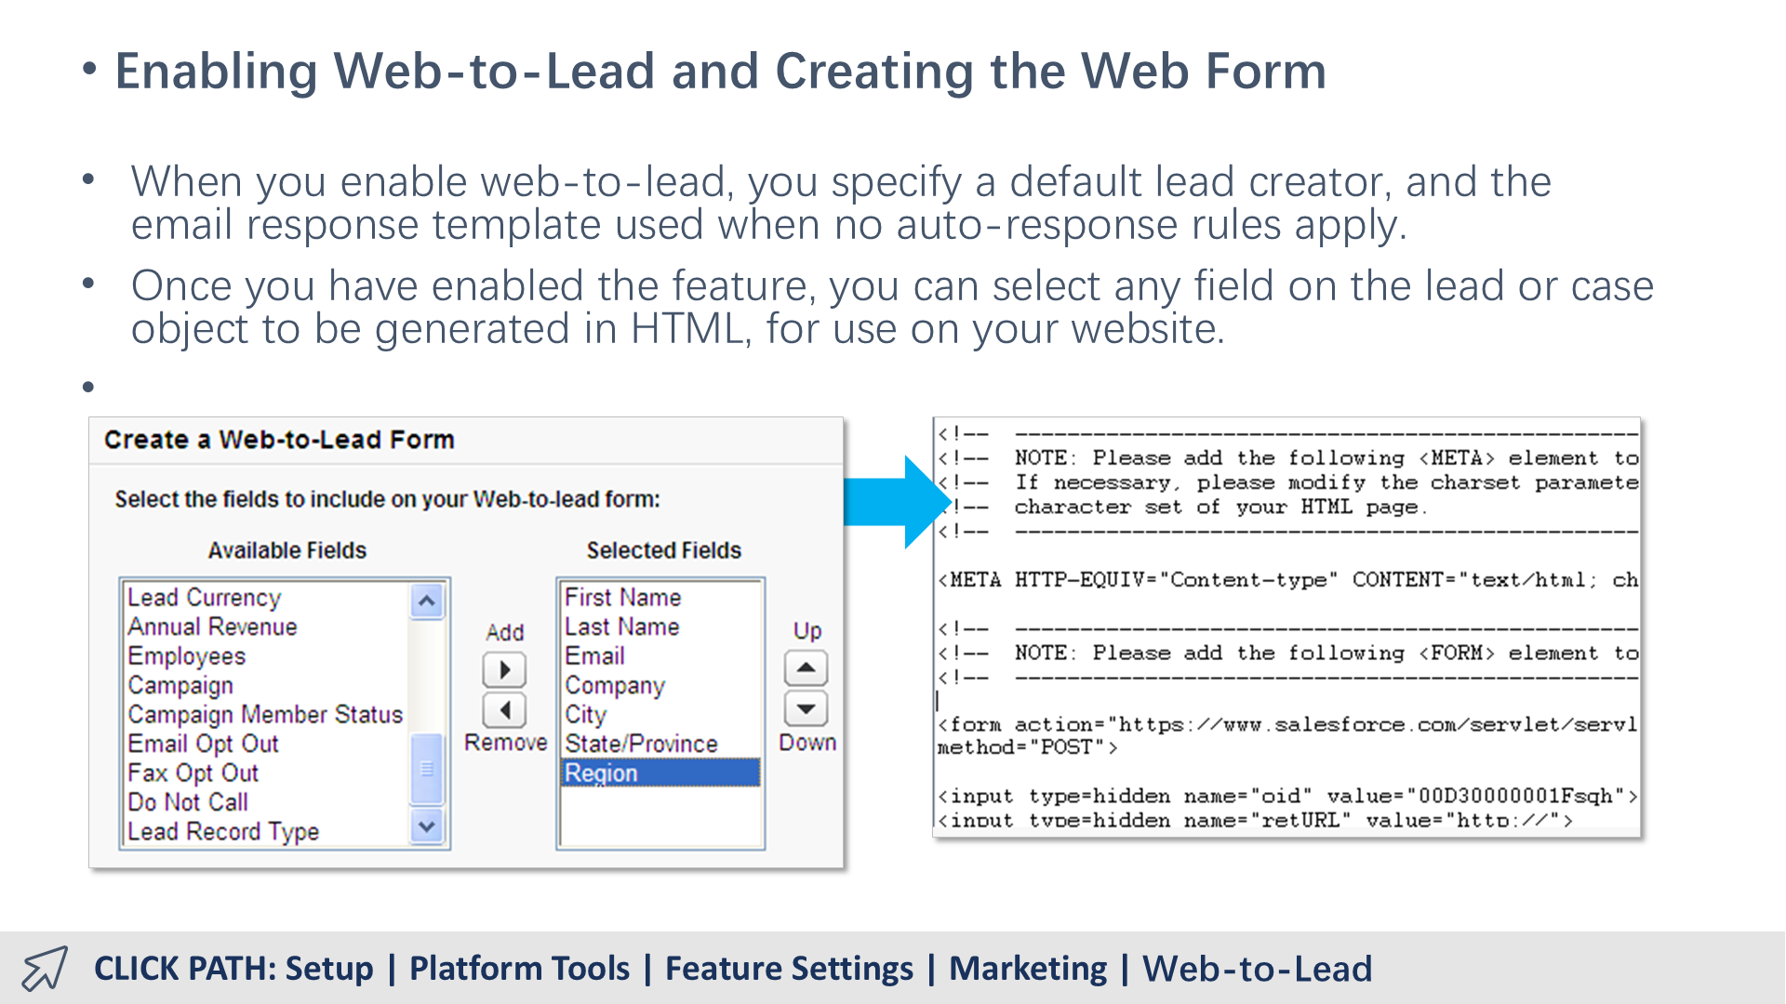
Task: Click Available Fields scrollbar up arrow
Action: tap(427, 601)
